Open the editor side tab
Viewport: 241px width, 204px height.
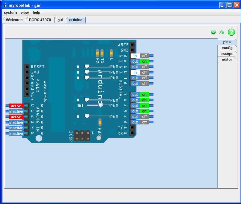(227, 60)
